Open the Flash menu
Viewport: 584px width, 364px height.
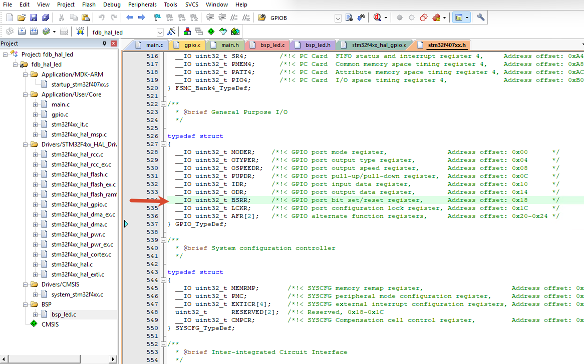point(89,4)
